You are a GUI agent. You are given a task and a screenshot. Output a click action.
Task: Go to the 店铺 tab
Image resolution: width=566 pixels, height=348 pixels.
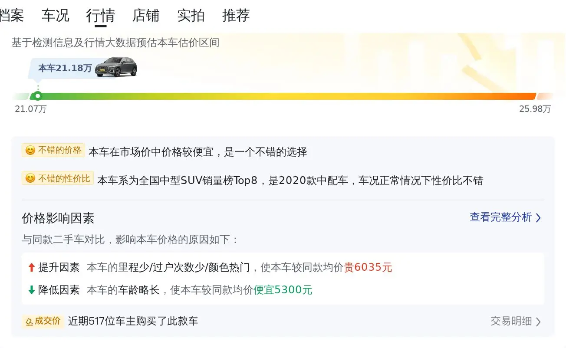(x=146, y=15)
